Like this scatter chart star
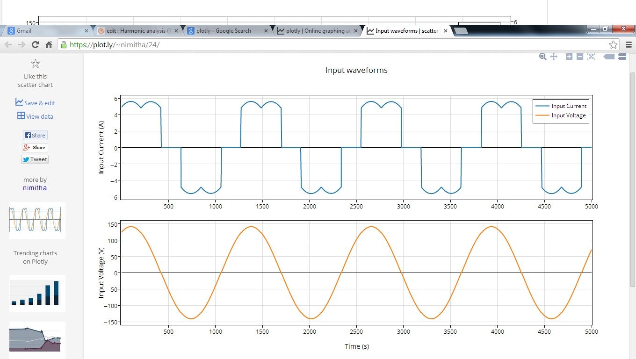This screenshot has height=359, width=636. [x=35, y=64]
